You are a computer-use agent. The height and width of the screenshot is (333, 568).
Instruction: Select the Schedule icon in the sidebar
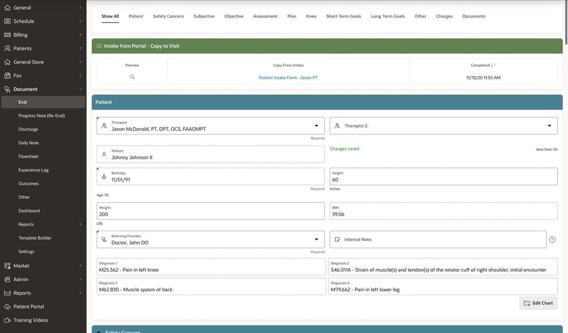click(x=7, y=21)
